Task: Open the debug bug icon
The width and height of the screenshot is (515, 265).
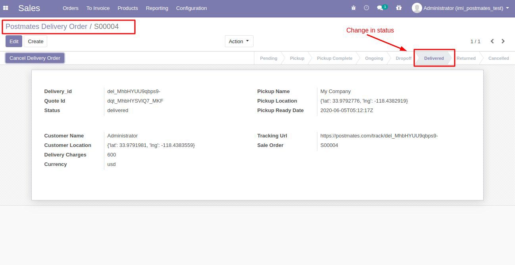Action: [354, 8]
